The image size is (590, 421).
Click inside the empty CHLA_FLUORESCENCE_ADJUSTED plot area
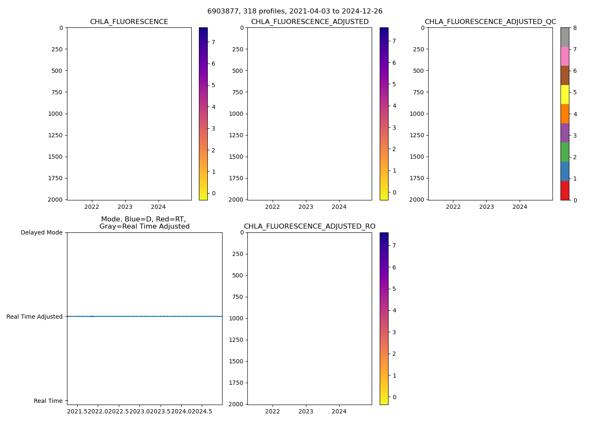pyautogui.click(x=309, y=114)
